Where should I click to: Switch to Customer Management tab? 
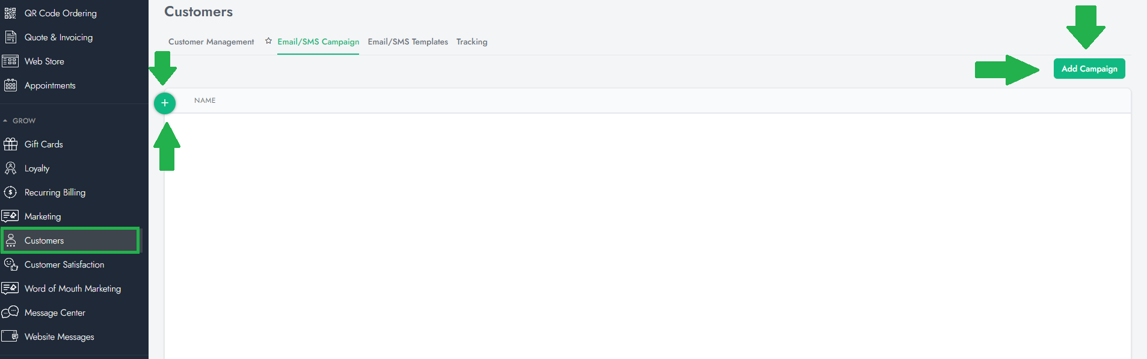[x=211, y=42]
